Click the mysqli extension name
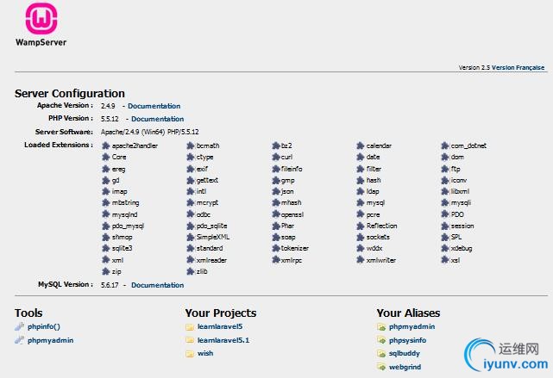Image resolution: width=553 pixels, height=378 pixels. point(461,203)
